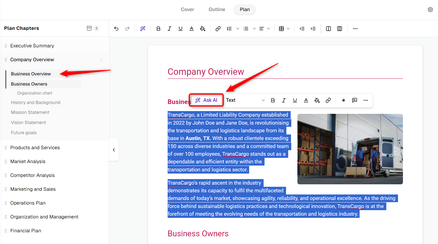Screen dimensions: 438x244
Task: Open the Operations Plan chapter
Action: coord(28,203)
